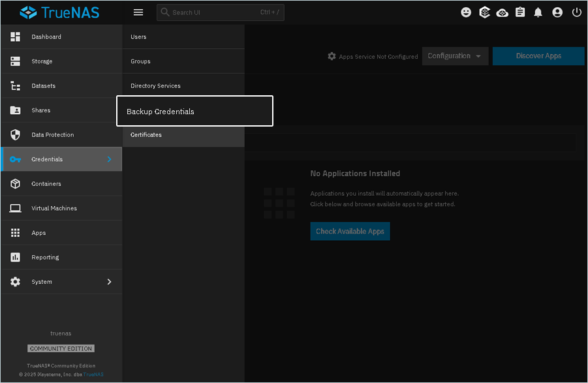The image size is (588, 383).
Task: Click the power button icon
Action: coord(576,12)
